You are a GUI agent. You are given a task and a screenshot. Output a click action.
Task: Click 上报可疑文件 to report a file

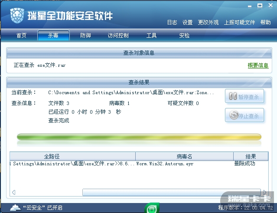[x=239, y=23]
